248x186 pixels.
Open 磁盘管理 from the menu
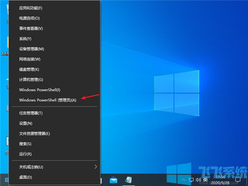click(x=29, y=69)
